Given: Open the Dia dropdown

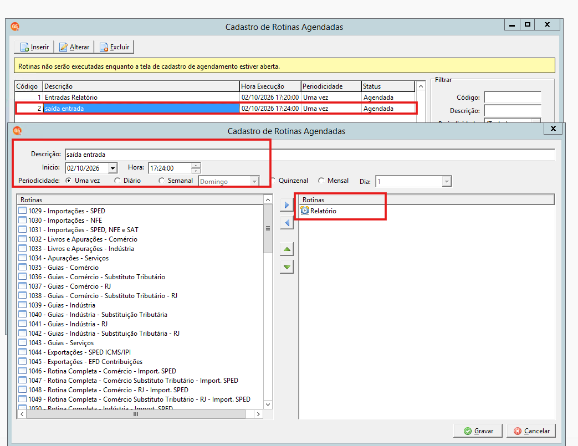Looking at the screenshot, I should coord(447,181).
